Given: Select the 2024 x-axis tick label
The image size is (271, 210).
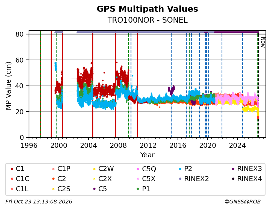Looking at the screenshot, I should 237,146.
